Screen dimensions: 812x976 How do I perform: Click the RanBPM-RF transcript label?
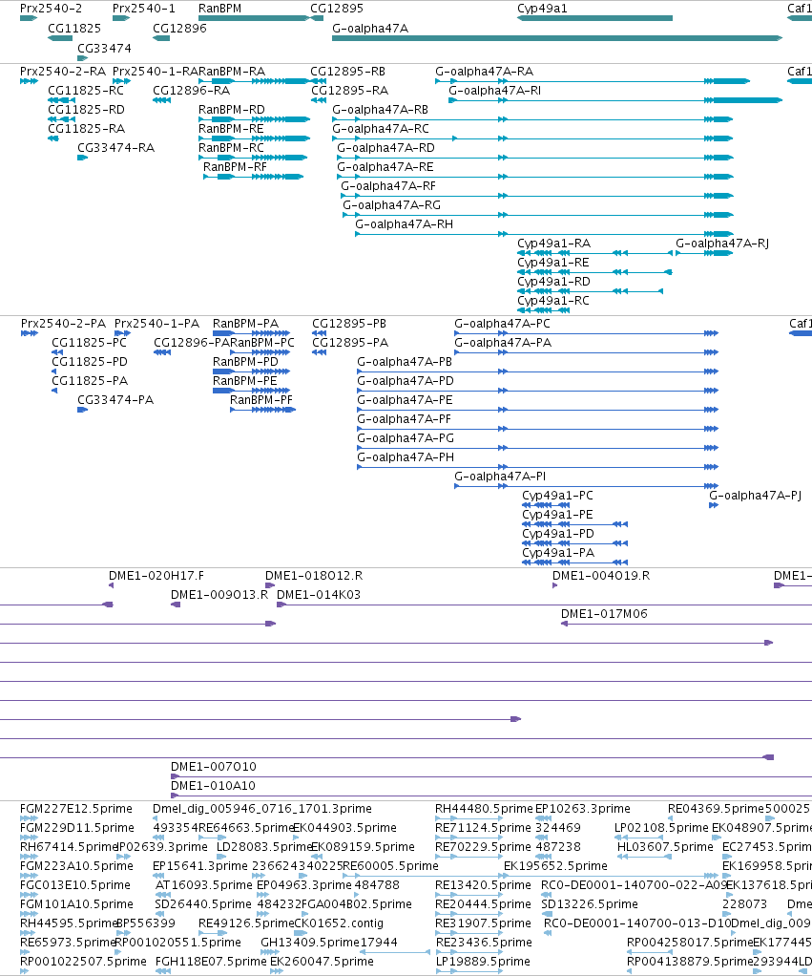235,167
